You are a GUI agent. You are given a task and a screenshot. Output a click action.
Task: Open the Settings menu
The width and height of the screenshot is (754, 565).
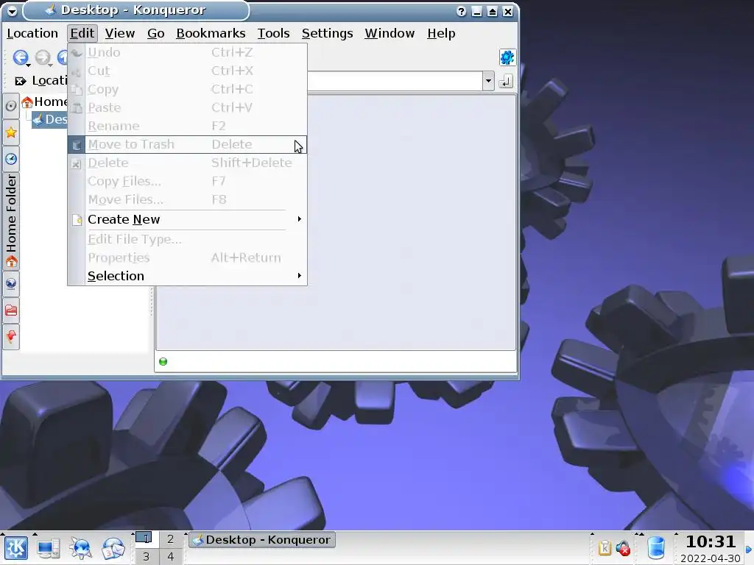(327, 33)
